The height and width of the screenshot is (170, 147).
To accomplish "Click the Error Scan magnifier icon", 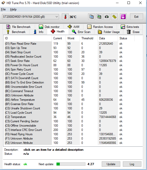I will pyautogui.click(x=74, y=32).
